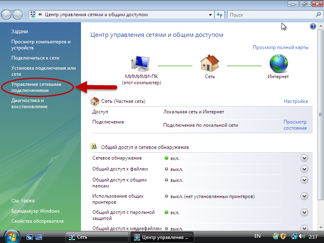Click the Refresh button beside address bar

pyautogui.click(x=220, y=15)
